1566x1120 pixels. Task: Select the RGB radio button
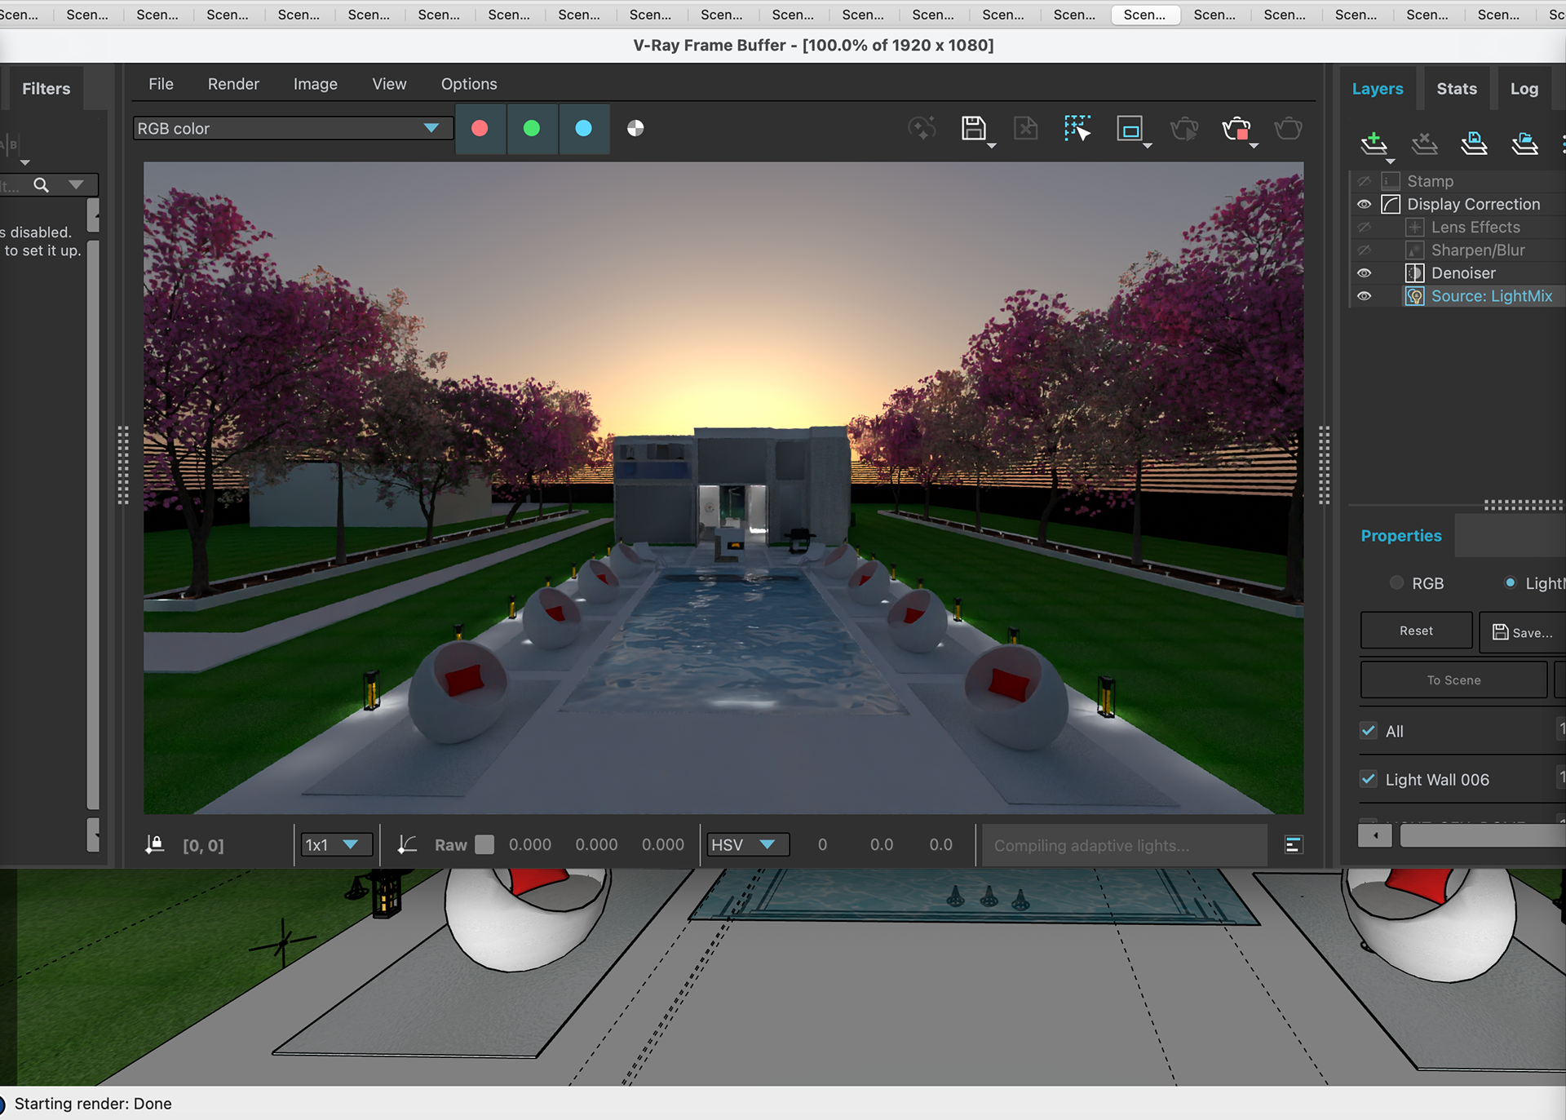click(x=1397, y=582)
